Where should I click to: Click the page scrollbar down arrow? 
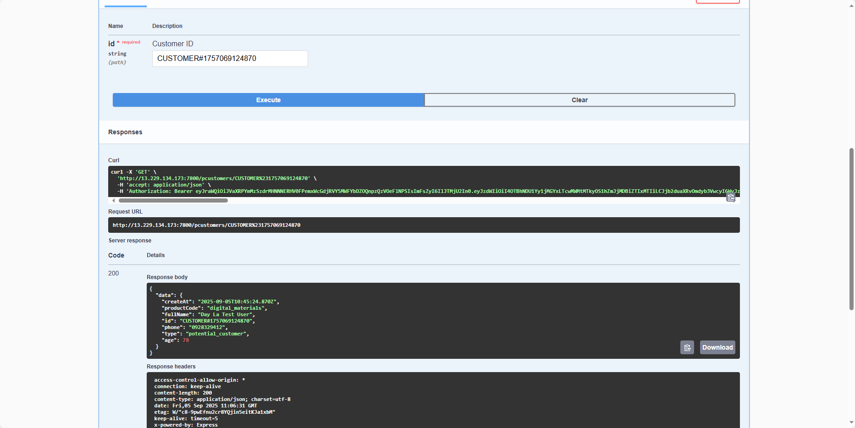(851, 423)
